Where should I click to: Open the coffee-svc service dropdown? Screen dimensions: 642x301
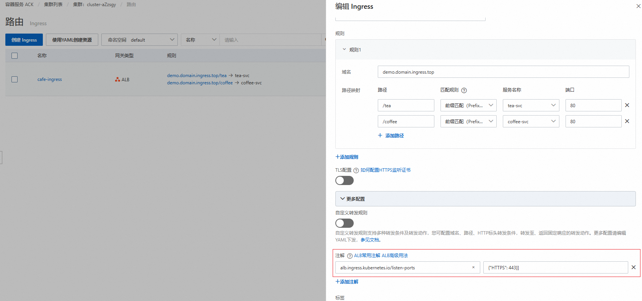click(x=531, y=121)
